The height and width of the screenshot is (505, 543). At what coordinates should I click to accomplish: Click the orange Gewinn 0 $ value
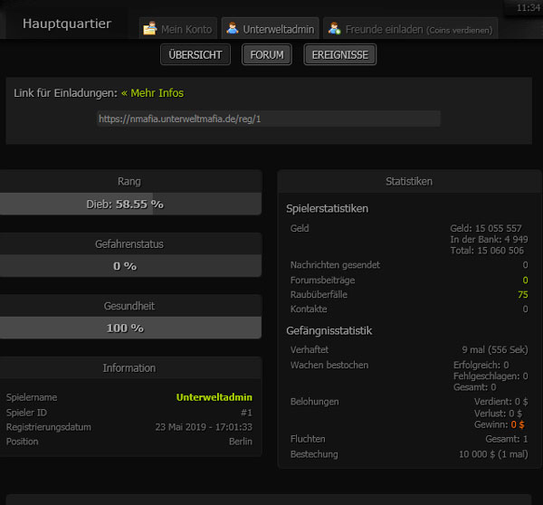518,424
